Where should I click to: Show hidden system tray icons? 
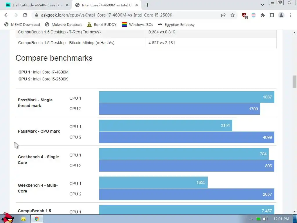[x=251, y=219]
